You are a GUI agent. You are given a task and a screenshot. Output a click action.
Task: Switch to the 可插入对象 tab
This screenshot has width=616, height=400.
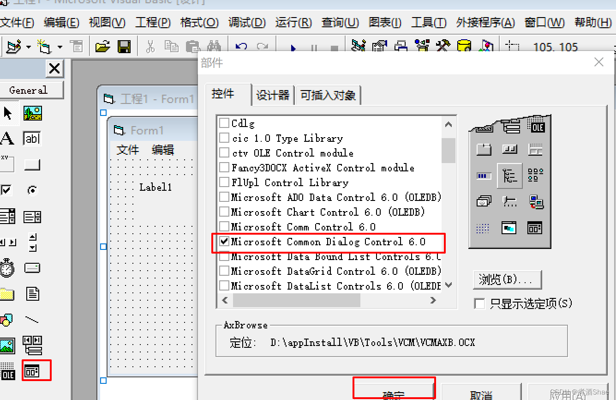(328, 95)
